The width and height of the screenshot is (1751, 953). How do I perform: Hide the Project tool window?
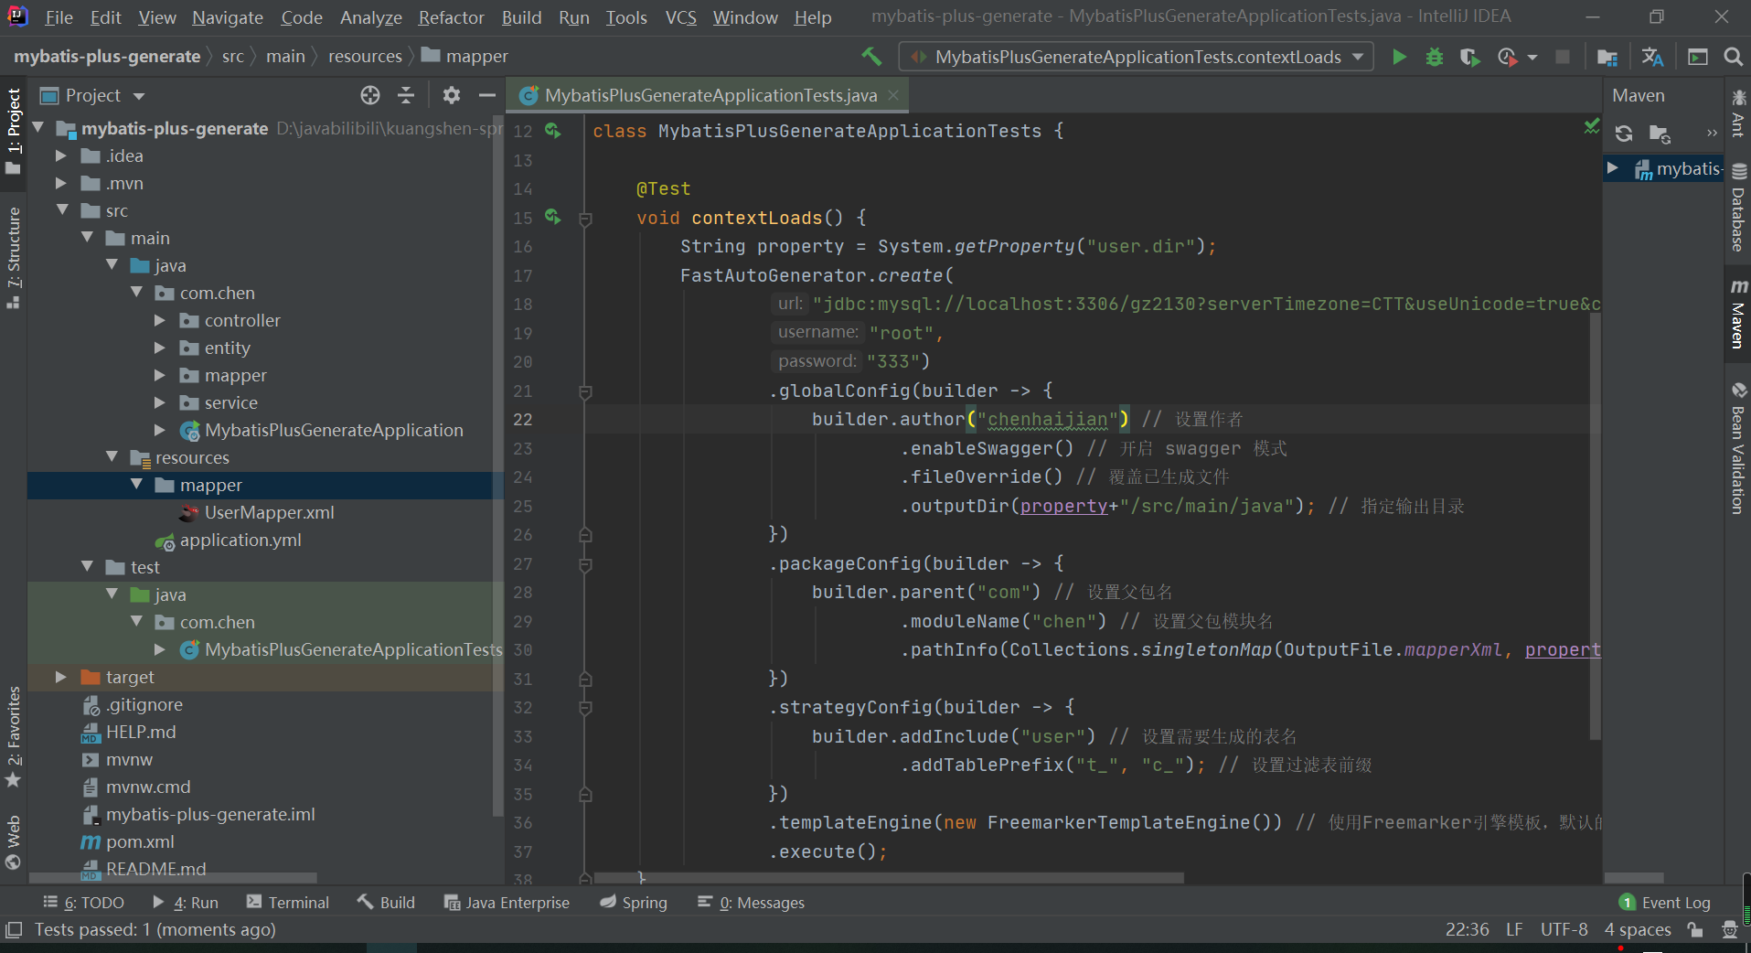(487, 95)
